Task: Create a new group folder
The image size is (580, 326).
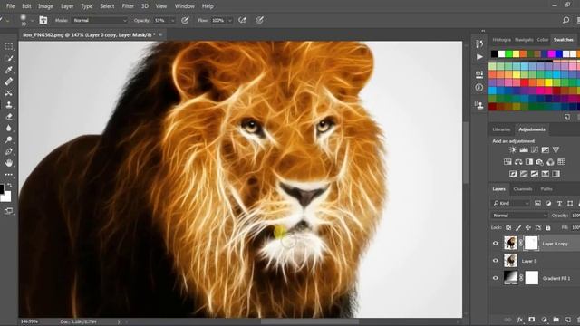Action: click(556, 320)
